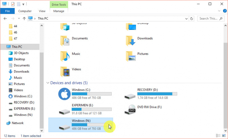Click the Drive Tools contextual tab header
The image size is (228, 139).
pyautogui.click(x=59, y=5)
